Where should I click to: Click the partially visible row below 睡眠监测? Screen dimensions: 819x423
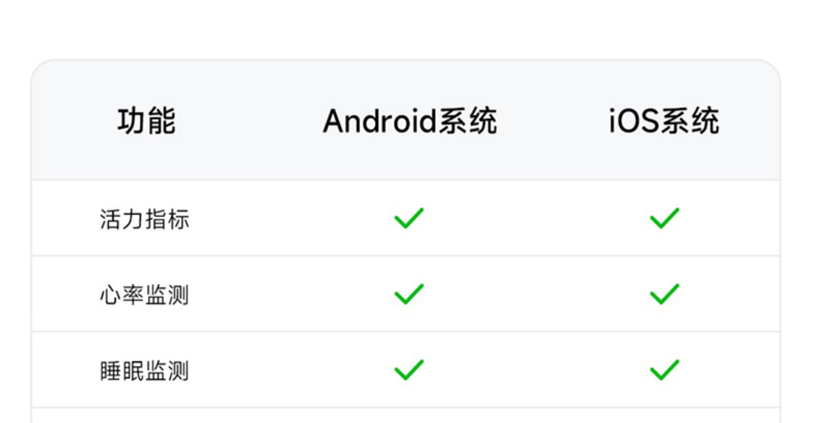[x=405, y=416]
